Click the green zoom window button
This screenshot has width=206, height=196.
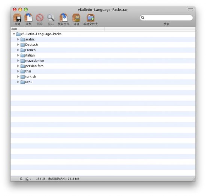26,9
